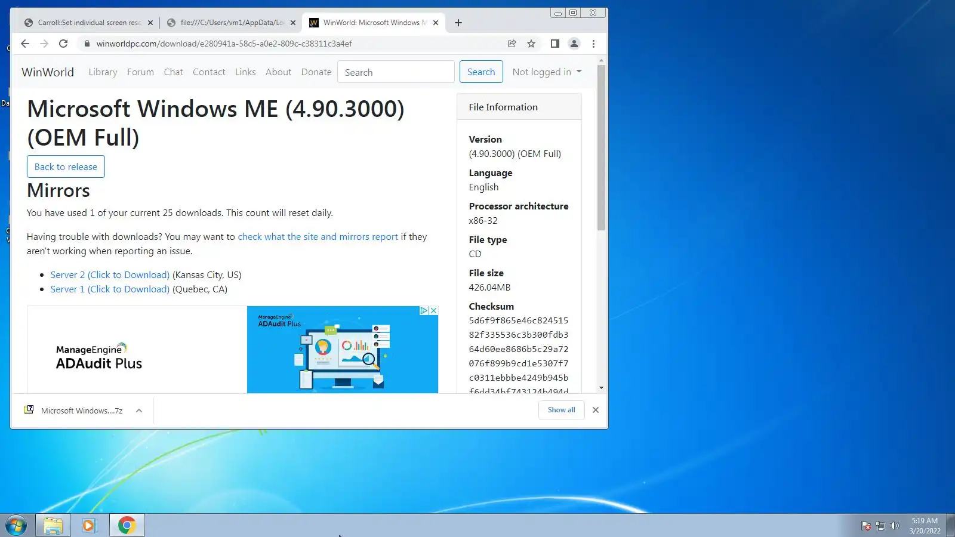Open the Contact nav item

pyautogui.click(x=209, y=72)
